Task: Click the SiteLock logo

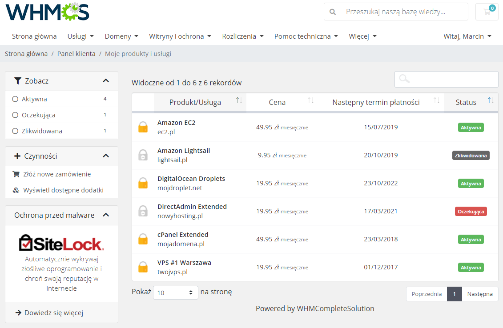Action: point(61,242)
